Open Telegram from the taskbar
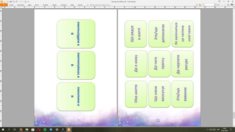This screenshot has height=132, width=235. [x=51, y=130]
